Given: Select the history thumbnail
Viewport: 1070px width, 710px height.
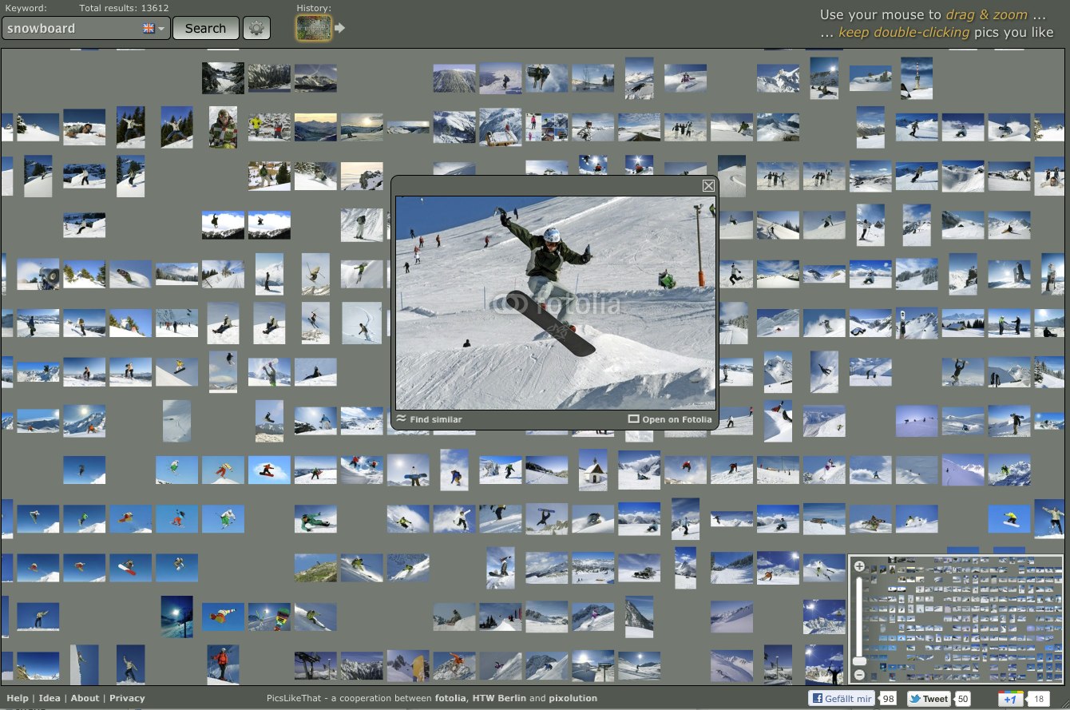Looking at the screenshot, I should pos(313,29).
